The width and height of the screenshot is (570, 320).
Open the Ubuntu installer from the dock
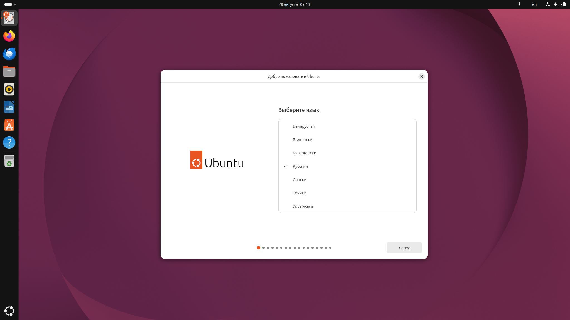(x=9, y=18)
